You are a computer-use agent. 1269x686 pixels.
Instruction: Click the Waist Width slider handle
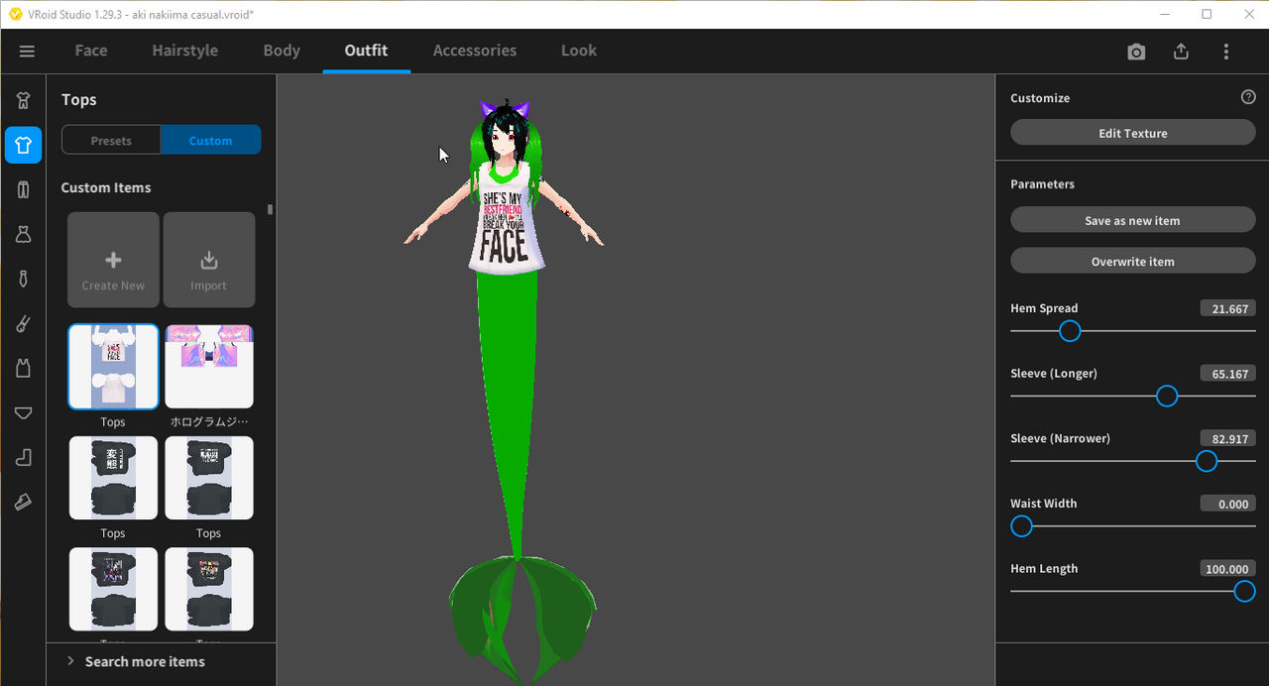tap(1021, 526)
